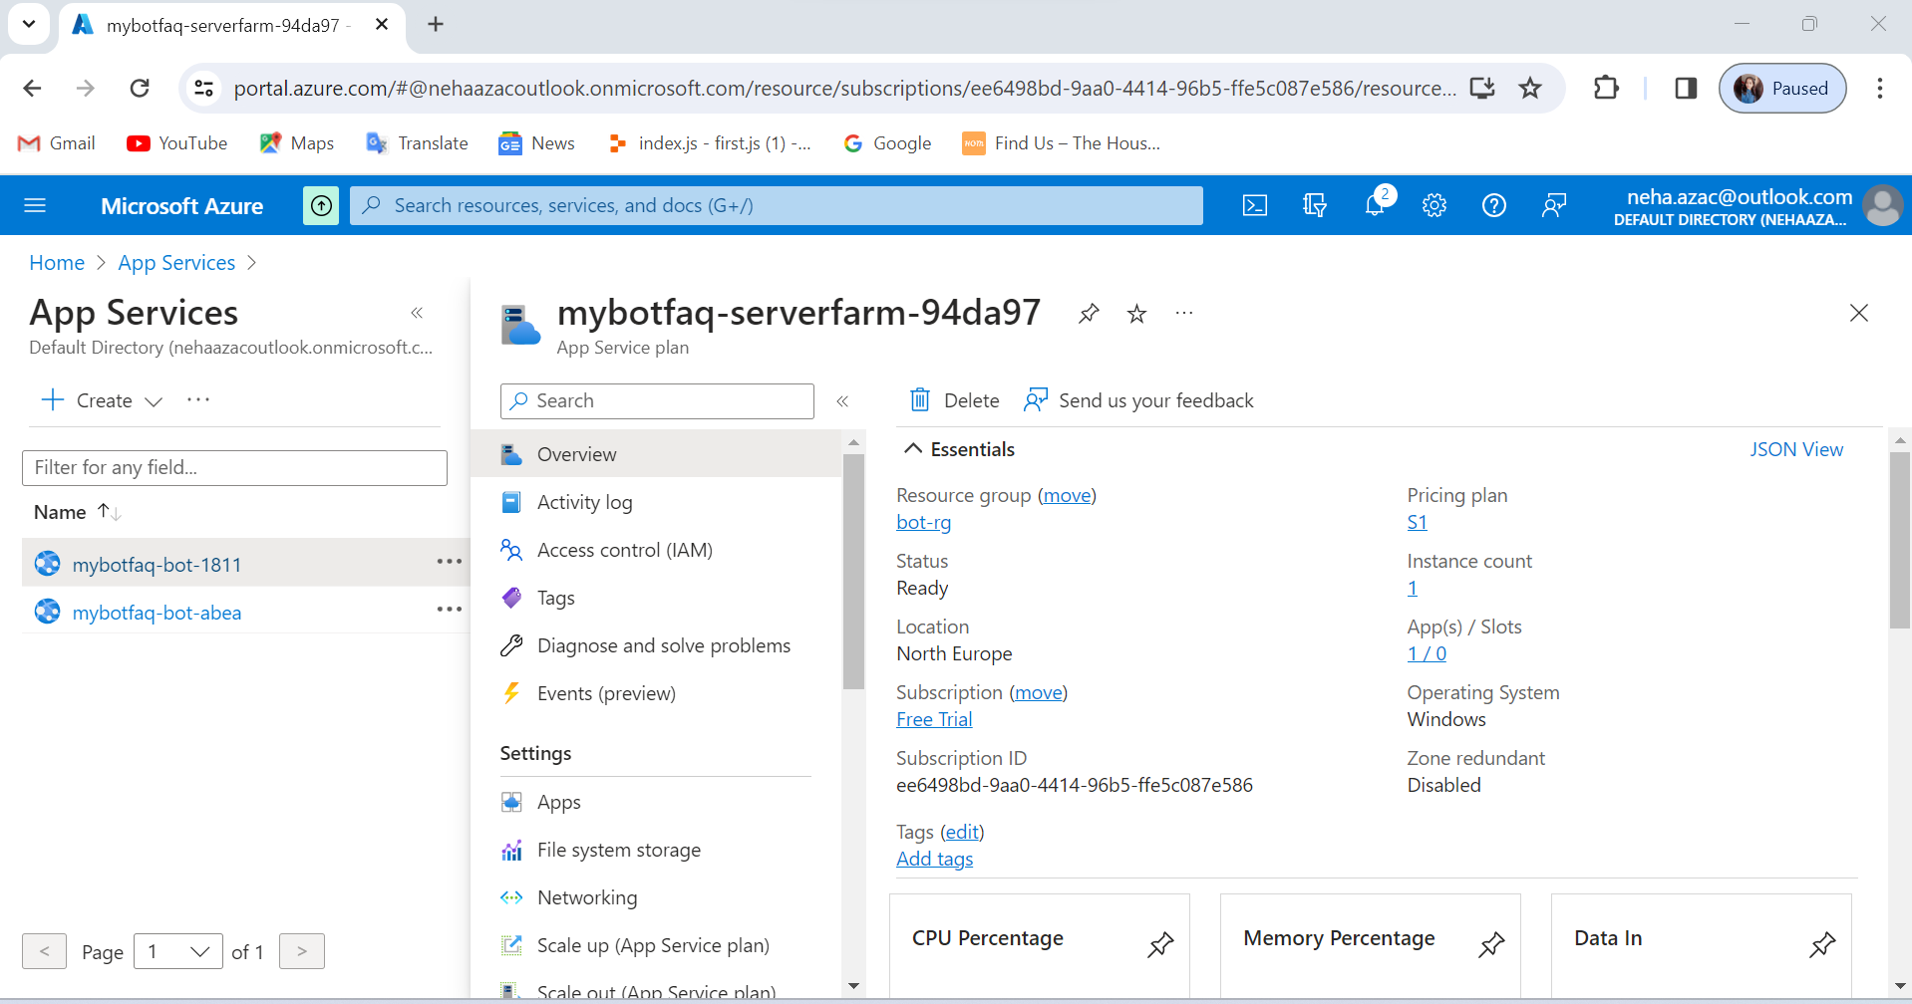Open the more options ellipsis beside resource title

coord(1184,314)
